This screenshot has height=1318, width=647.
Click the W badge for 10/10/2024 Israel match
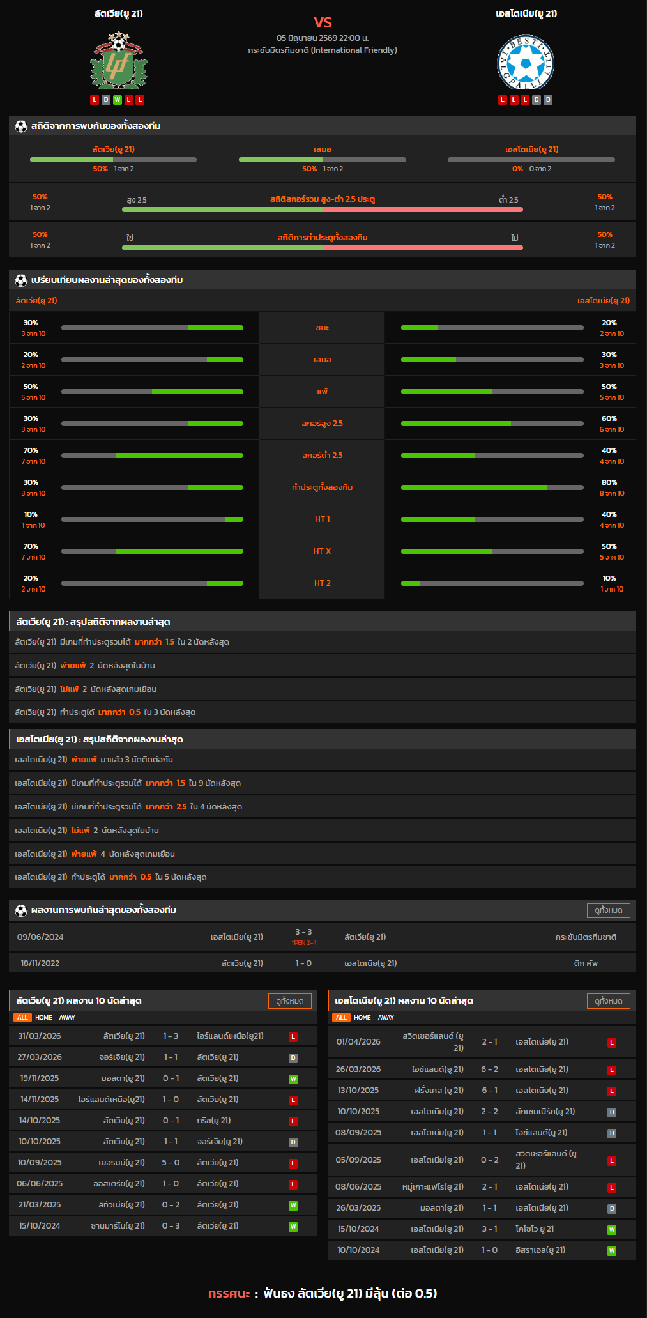(x=612, y=1251)
